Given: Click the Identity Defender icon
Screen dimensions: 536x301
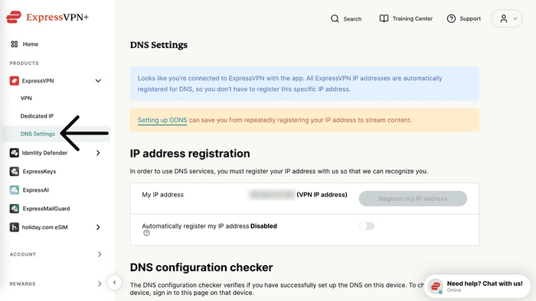Looking at the screenshot, I should pos(14,153).
